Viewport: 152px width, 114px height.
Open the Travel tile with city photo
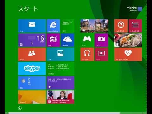click(94, 26)
